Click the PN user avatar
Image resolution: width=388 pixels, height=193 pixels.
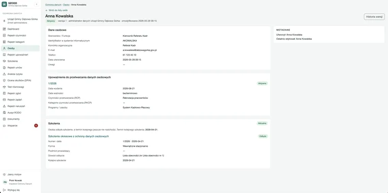(5, 182)
